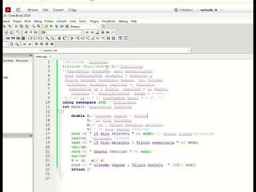
Task: Click the C toolbar icon
Action: point(65,38)
